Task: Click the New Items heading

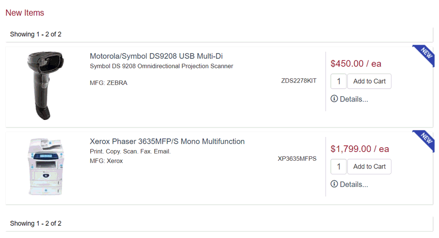Action: pyautogui.click(x=25, y=13)
